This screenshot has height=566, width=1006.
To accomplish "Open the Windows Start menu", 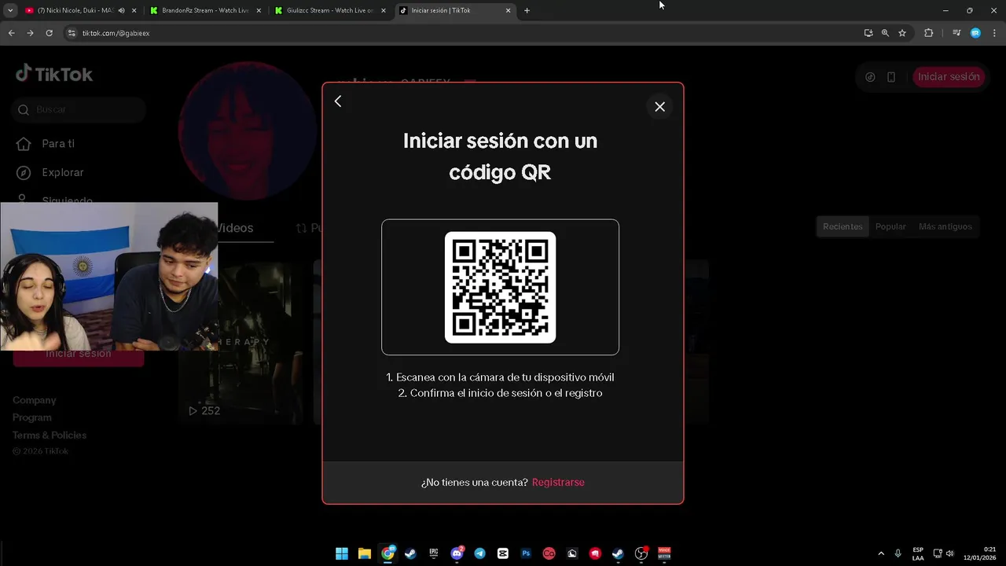I will [x=342, y=553].
